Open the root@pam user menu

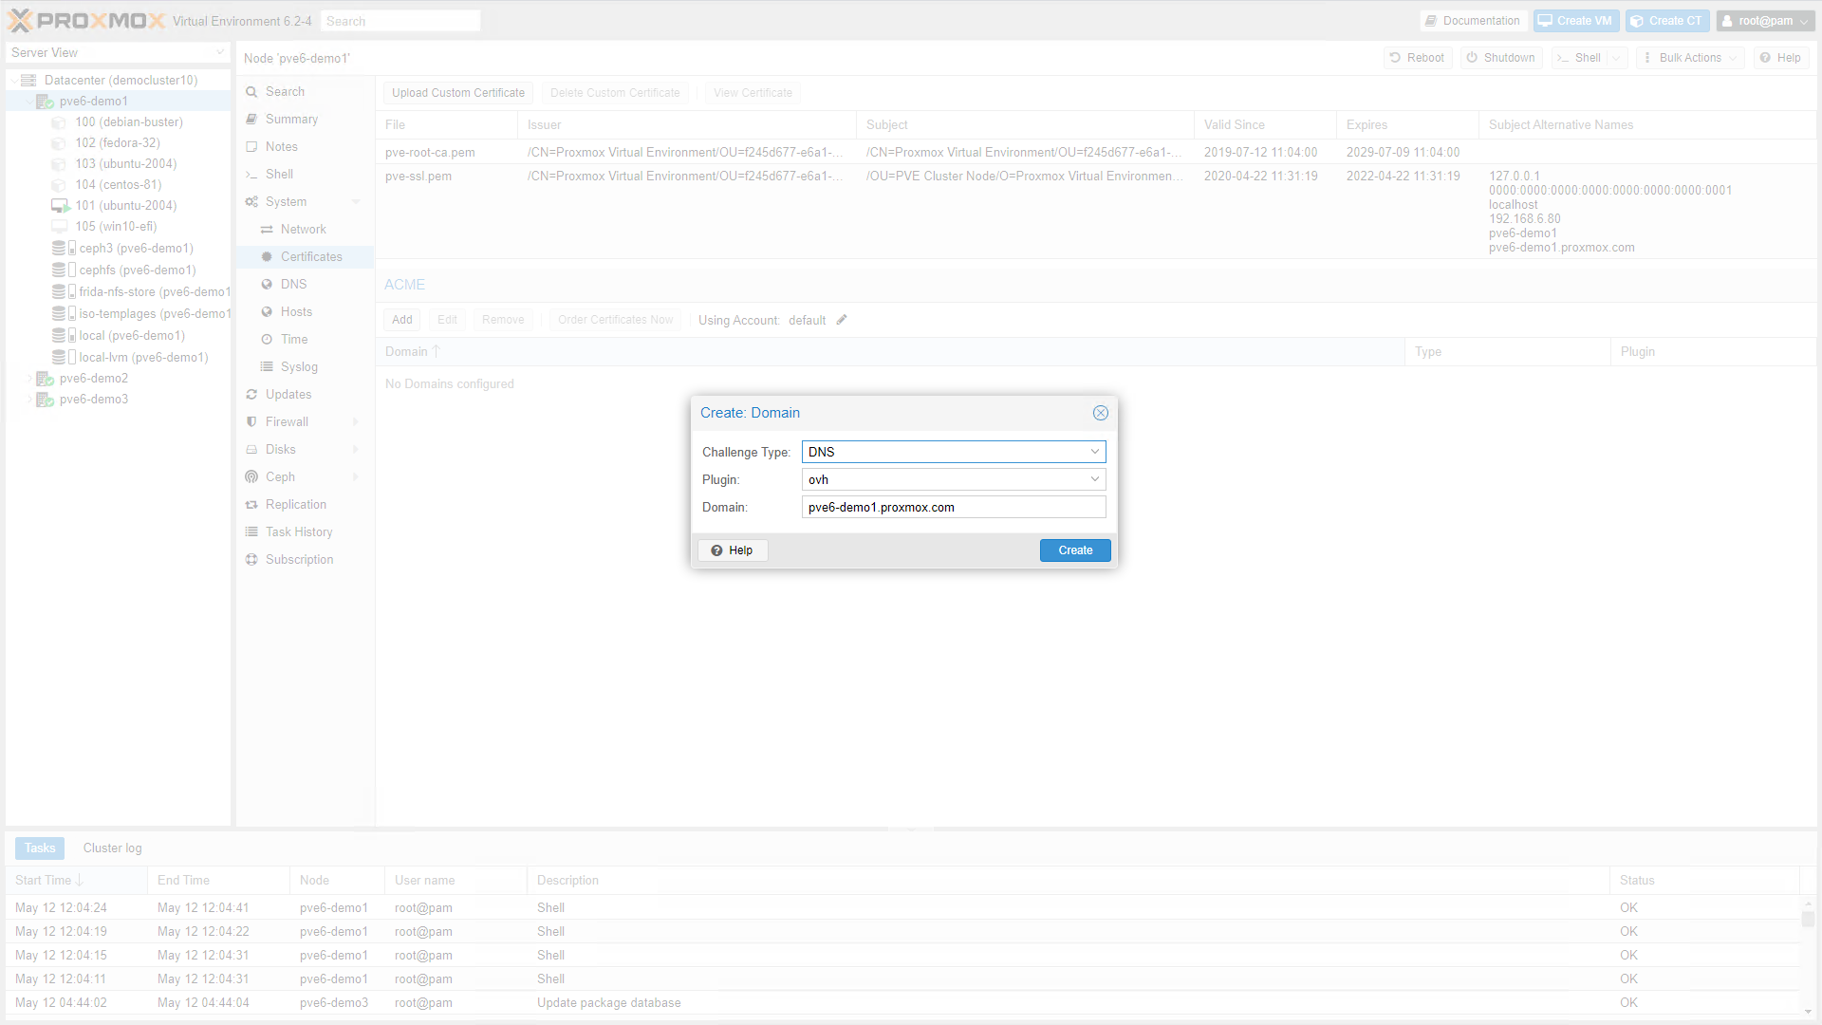(x=1765, y=21)
